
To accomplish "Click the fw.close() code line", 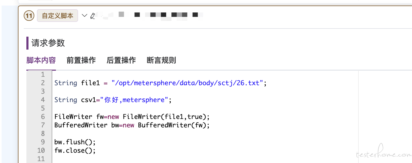I will click(x=75, y=151).
